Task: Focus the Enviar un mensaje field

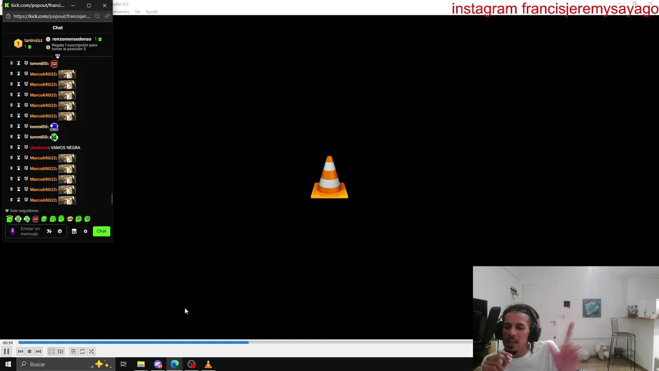Action: (30, 231)
